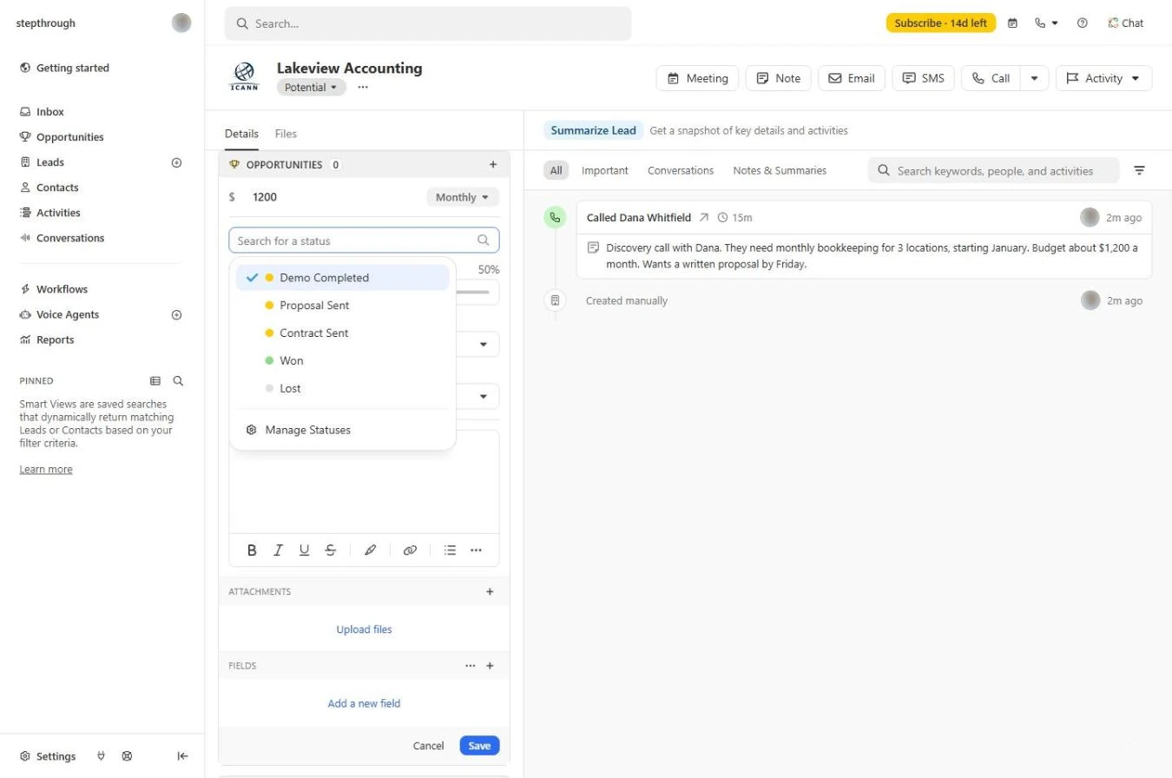Select the Won status
Screen dimensions: 1172x778
343,361
